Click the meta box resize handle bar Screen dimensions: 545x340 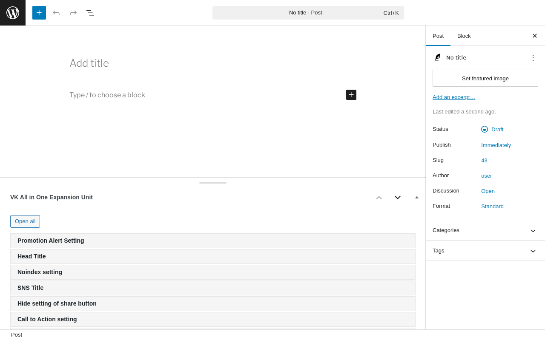[x=213, y=183]
